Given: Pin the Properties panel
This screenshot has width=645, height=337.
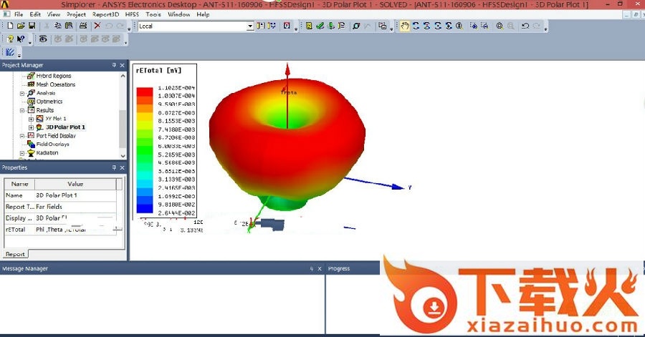Looking at the screenshot, I should pos(114,167).
